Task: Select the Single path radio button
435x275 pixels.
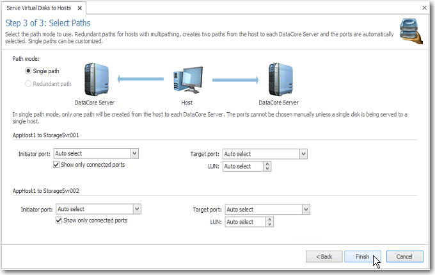Action: [x=28, y=71]
